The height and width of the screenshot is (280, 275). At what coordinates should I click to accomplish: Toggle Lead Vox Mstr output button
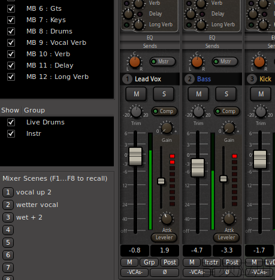click(x=162, y=62)
